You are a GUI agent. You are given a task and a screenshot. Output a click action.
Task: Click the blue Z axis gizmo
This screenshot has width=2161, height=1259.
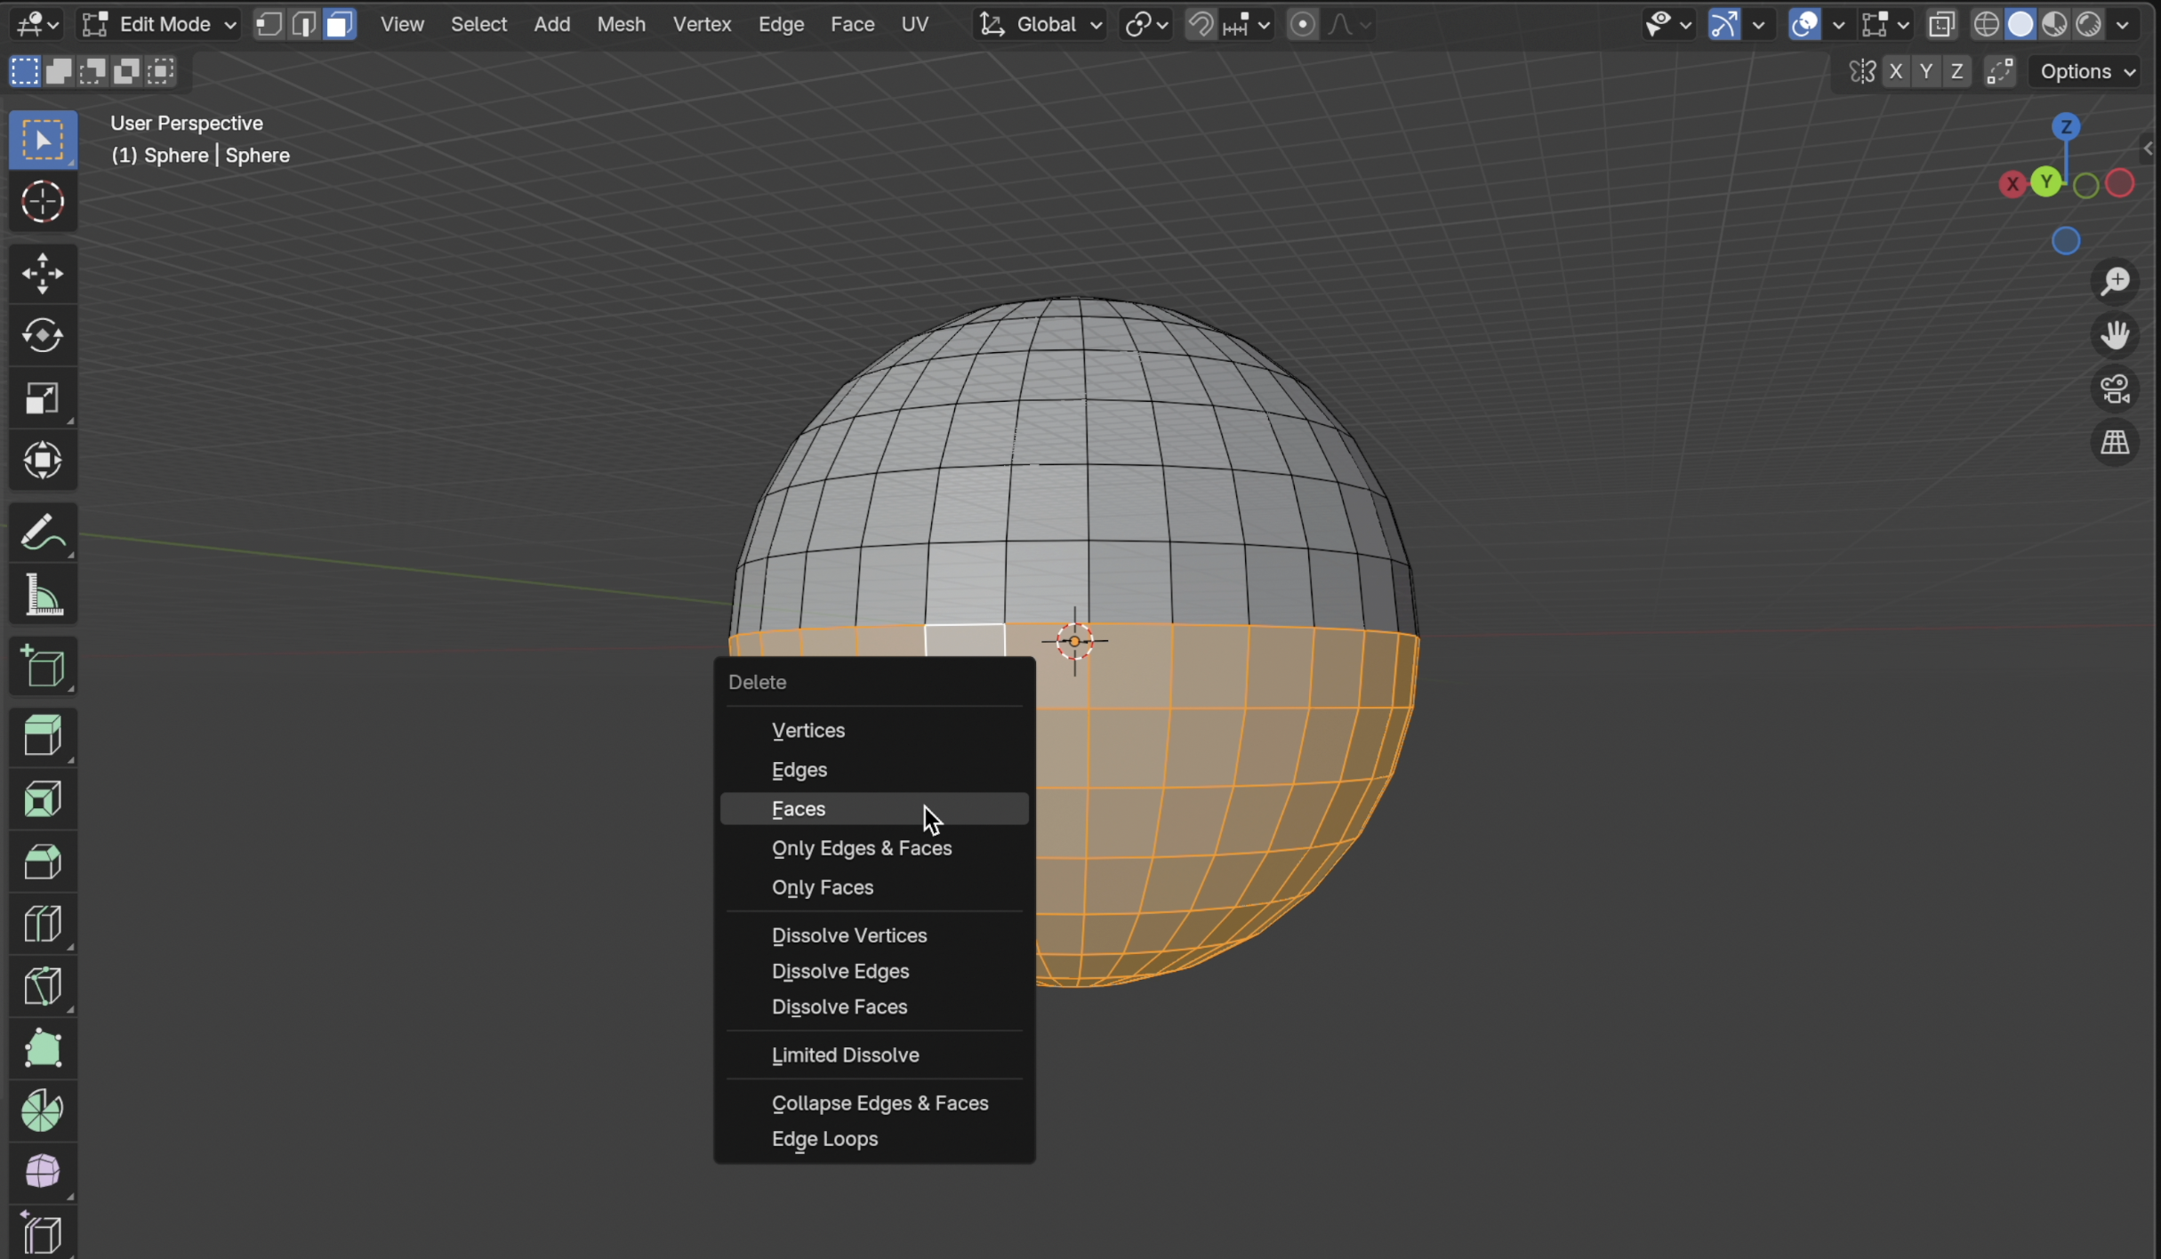2065,127
